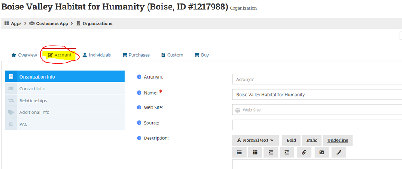Image resolution: width=402 pixels, height=169 pixels.
Task: Click the Name field info icon
Action: [139, 93]
